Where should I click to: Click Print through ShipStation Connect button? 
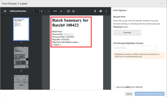point(150,94)
